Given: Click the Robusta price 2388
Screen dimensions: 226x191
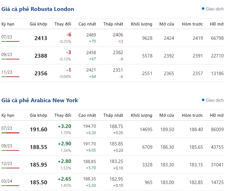Looking at the screenshot, I should [41, 56].
